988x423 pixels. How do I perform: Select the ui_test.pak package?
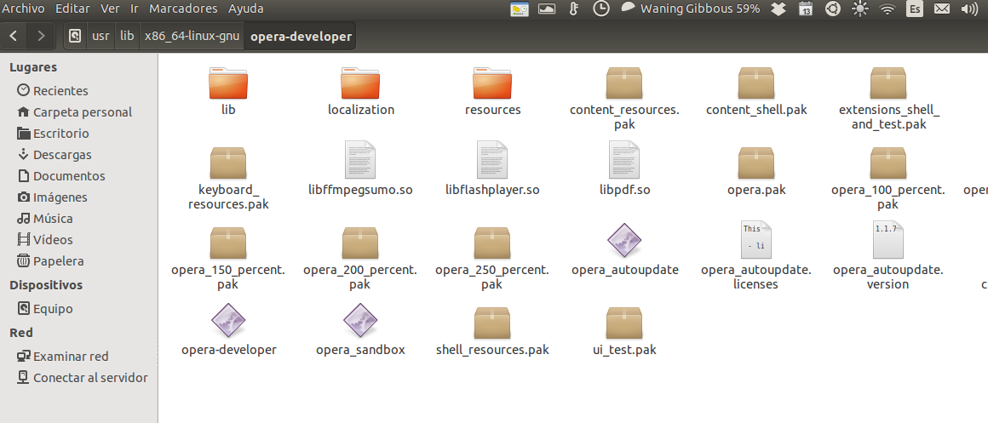pyautogui.click(x=624, y=323)
